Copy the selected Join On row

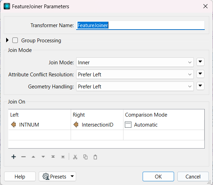85,157
